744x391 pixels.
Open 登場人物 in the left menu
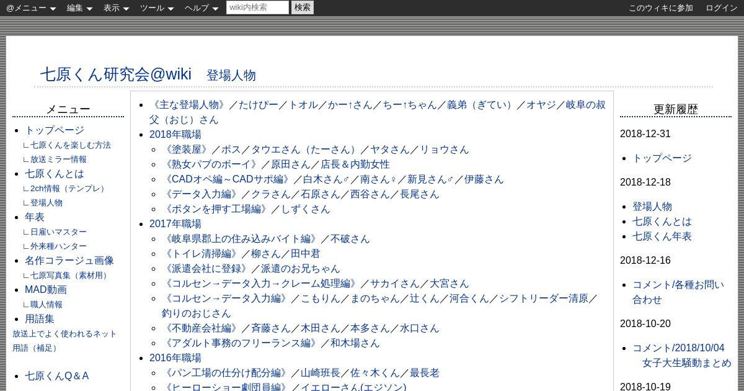[x=46, y=203]
